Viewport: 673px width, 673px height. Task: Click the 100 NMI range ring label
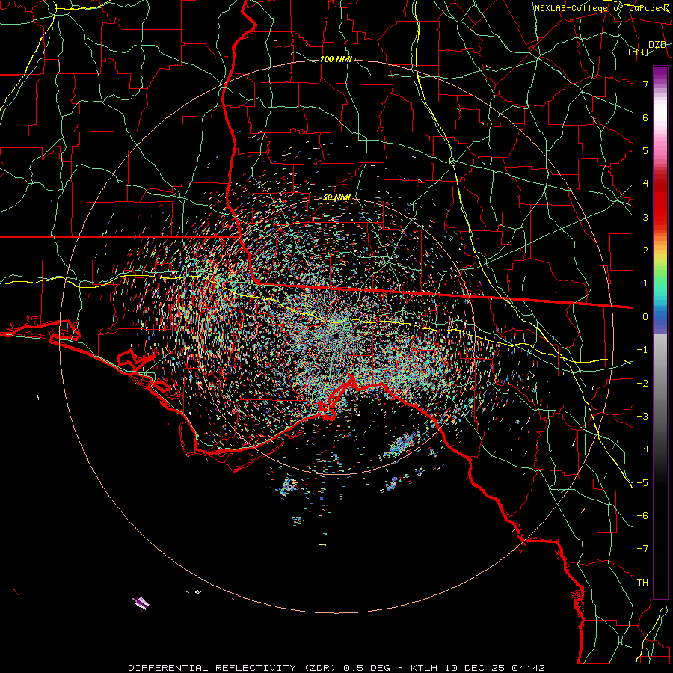(336, 59)
